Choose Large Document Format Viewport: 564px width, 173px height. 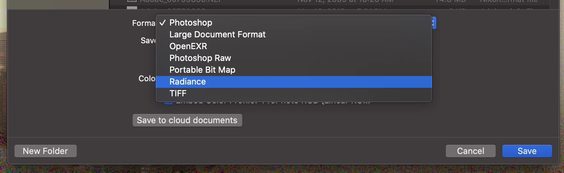[293, 34]
